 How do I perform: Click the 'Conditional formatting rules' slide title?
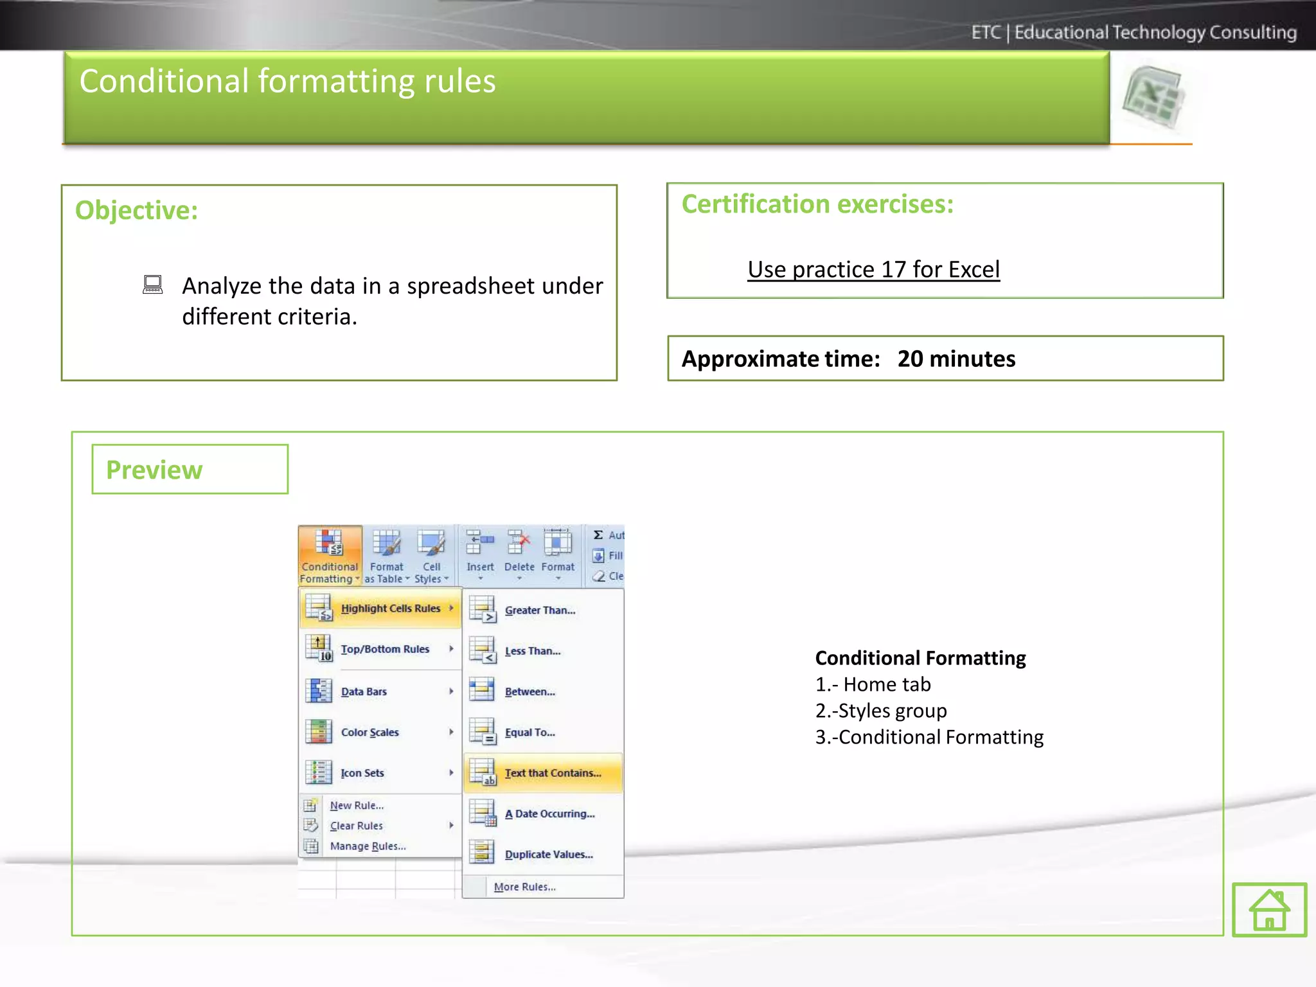287,81
